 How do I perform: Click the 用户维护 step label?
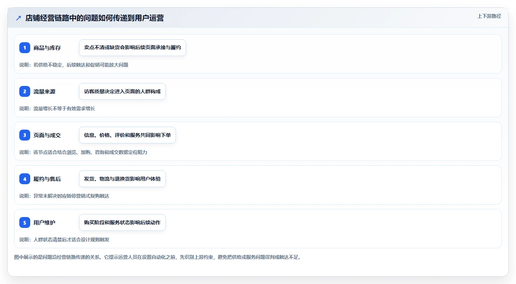(x=44, y=222)
